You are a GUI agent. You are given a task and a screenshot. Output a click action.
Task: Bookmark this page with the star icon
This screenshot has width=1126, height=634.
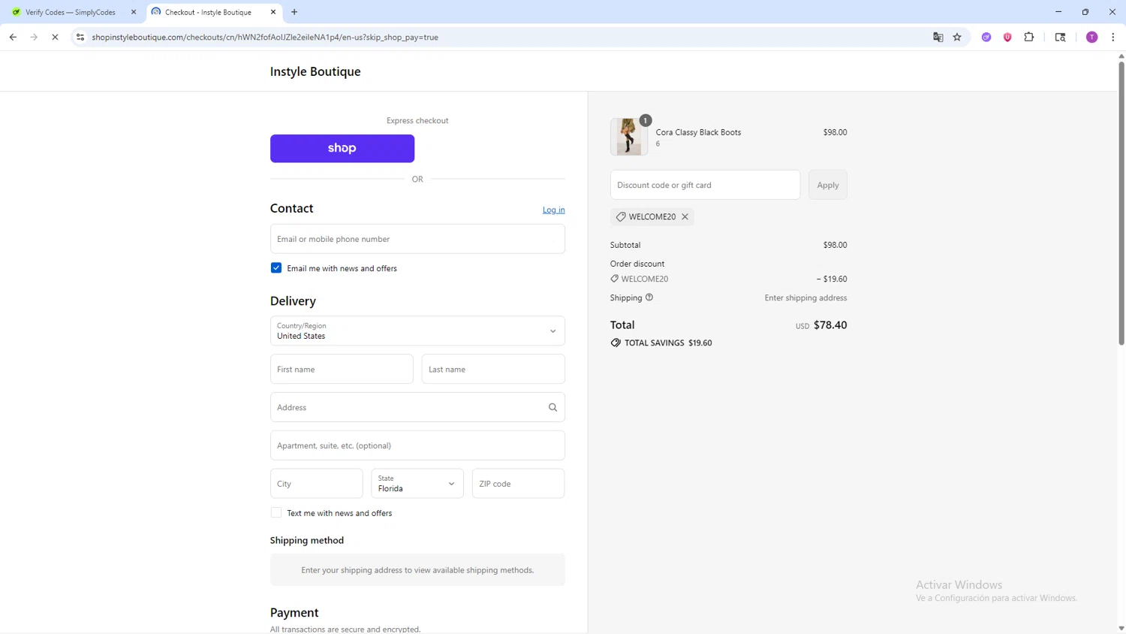[x=957, y=37]
